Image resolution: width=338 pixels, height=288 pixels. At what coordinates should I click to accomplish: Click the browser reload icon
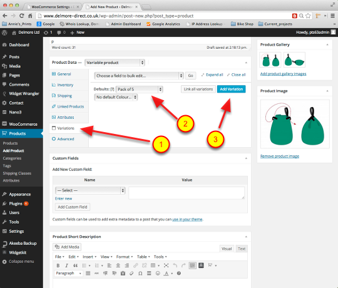click(x=21, y=16)
